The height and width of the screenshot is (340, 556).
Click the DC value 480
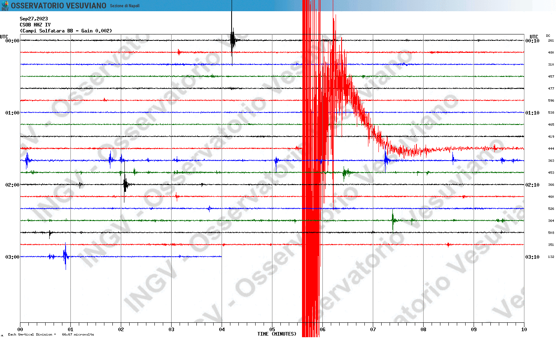coord(551,52)
